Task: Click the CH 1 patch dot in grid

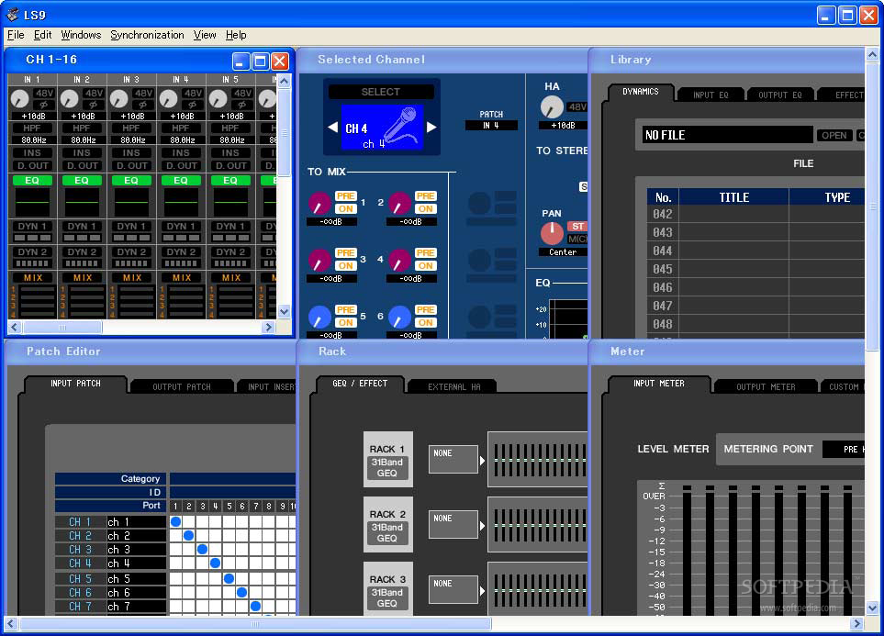Action: pyautogui.click(x=175, y=521)
